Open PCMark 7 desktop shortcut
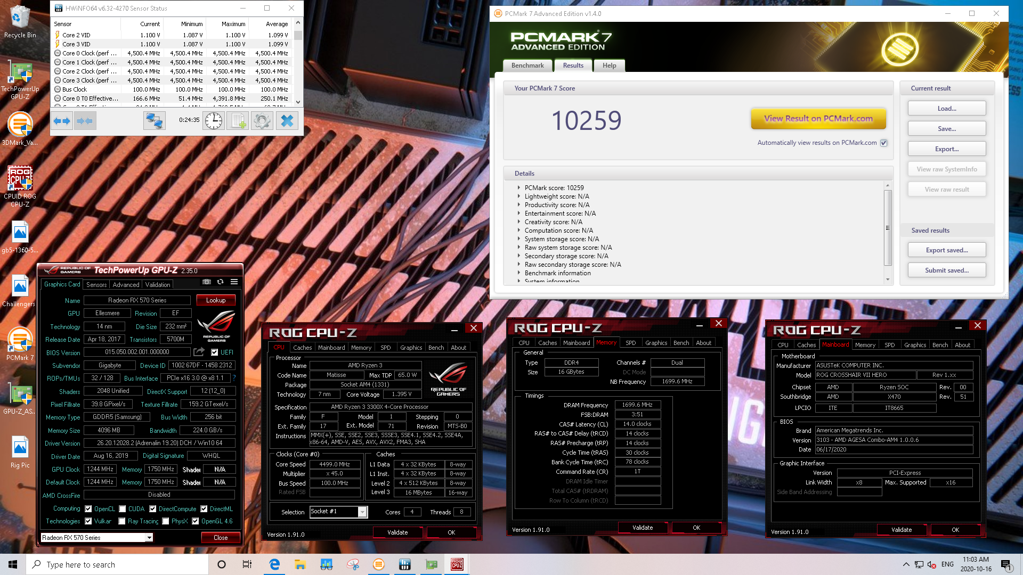 click(20, 344)
